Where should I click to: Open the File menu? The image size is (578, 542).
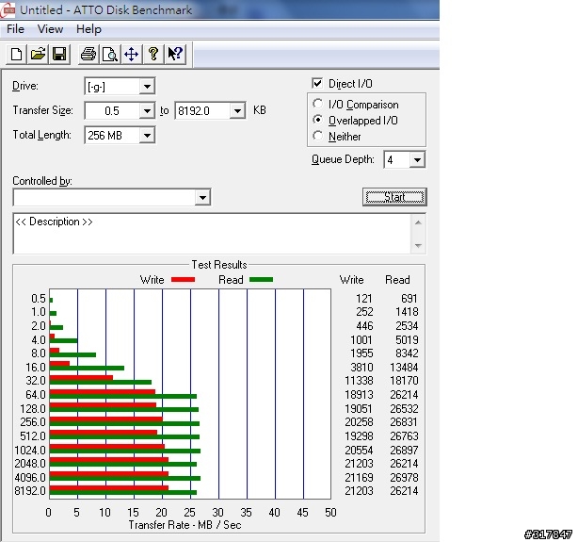15,29
